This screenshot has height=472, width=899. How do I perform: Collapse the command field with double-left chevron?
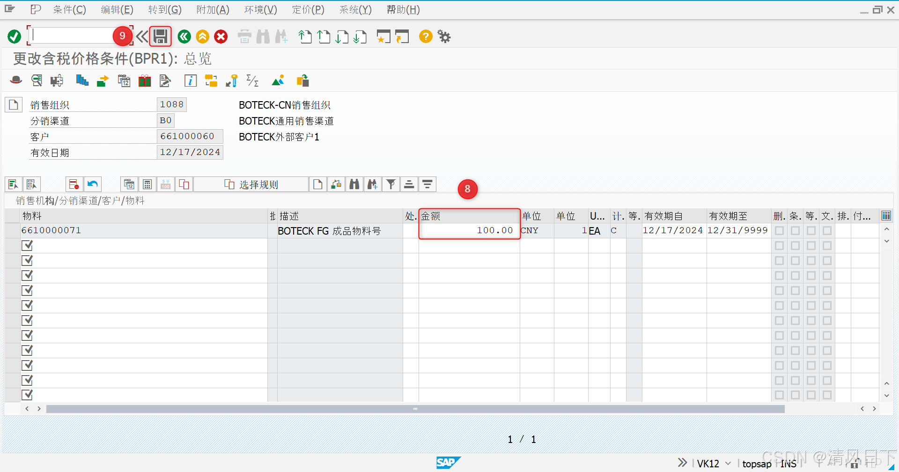[x=142, y=37]
